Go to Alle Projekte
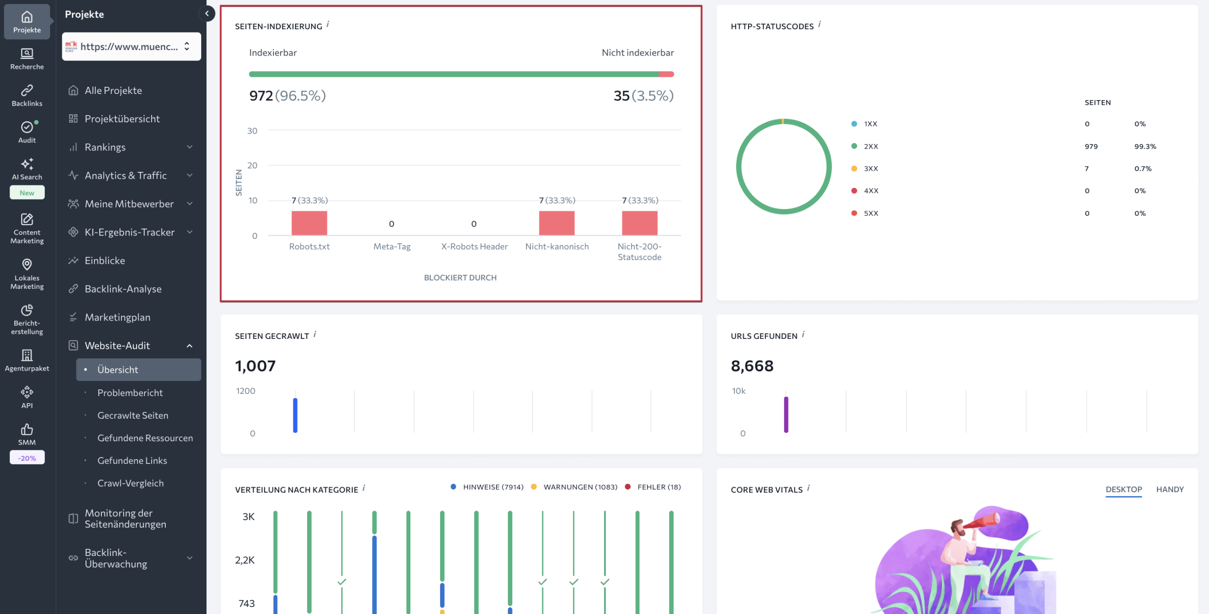This screenshot has width=1209, height=614. click(x=113, y=91)
